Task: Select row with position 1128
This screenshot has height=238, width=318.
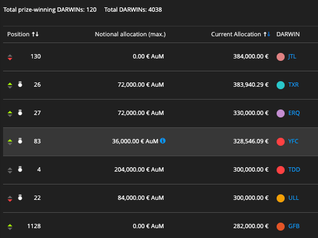Action: (161, 225)
